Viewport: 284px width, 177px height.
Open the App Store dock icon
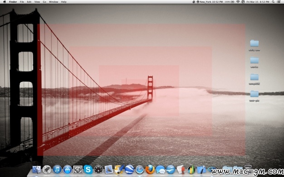pyautogui.click(x=68, y=170)
